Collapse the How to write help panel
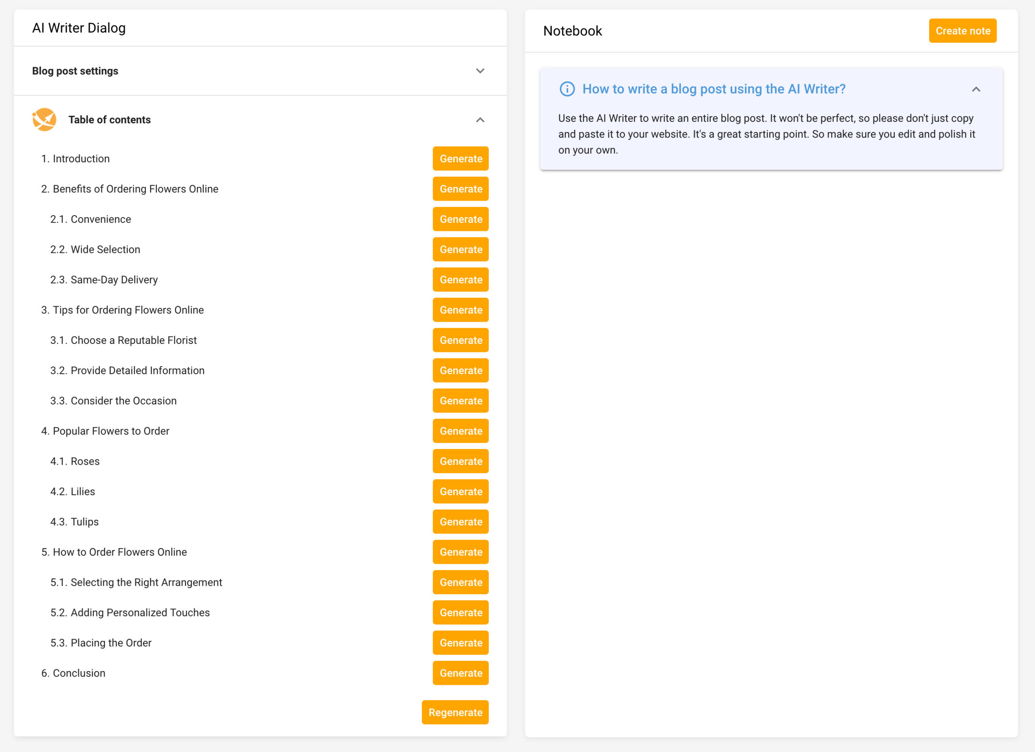Image resolution: width=1035 pixels, height=752 pixels. pos(976,89)
